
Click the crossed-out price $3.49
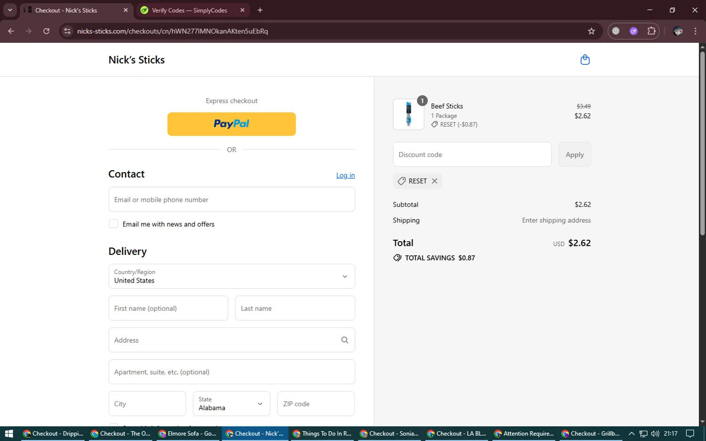click(x=584, y=106)
